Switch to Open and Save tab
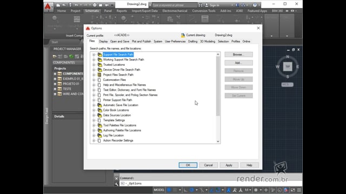The width and height of the screenshot is (346, 194). (119, 41)
